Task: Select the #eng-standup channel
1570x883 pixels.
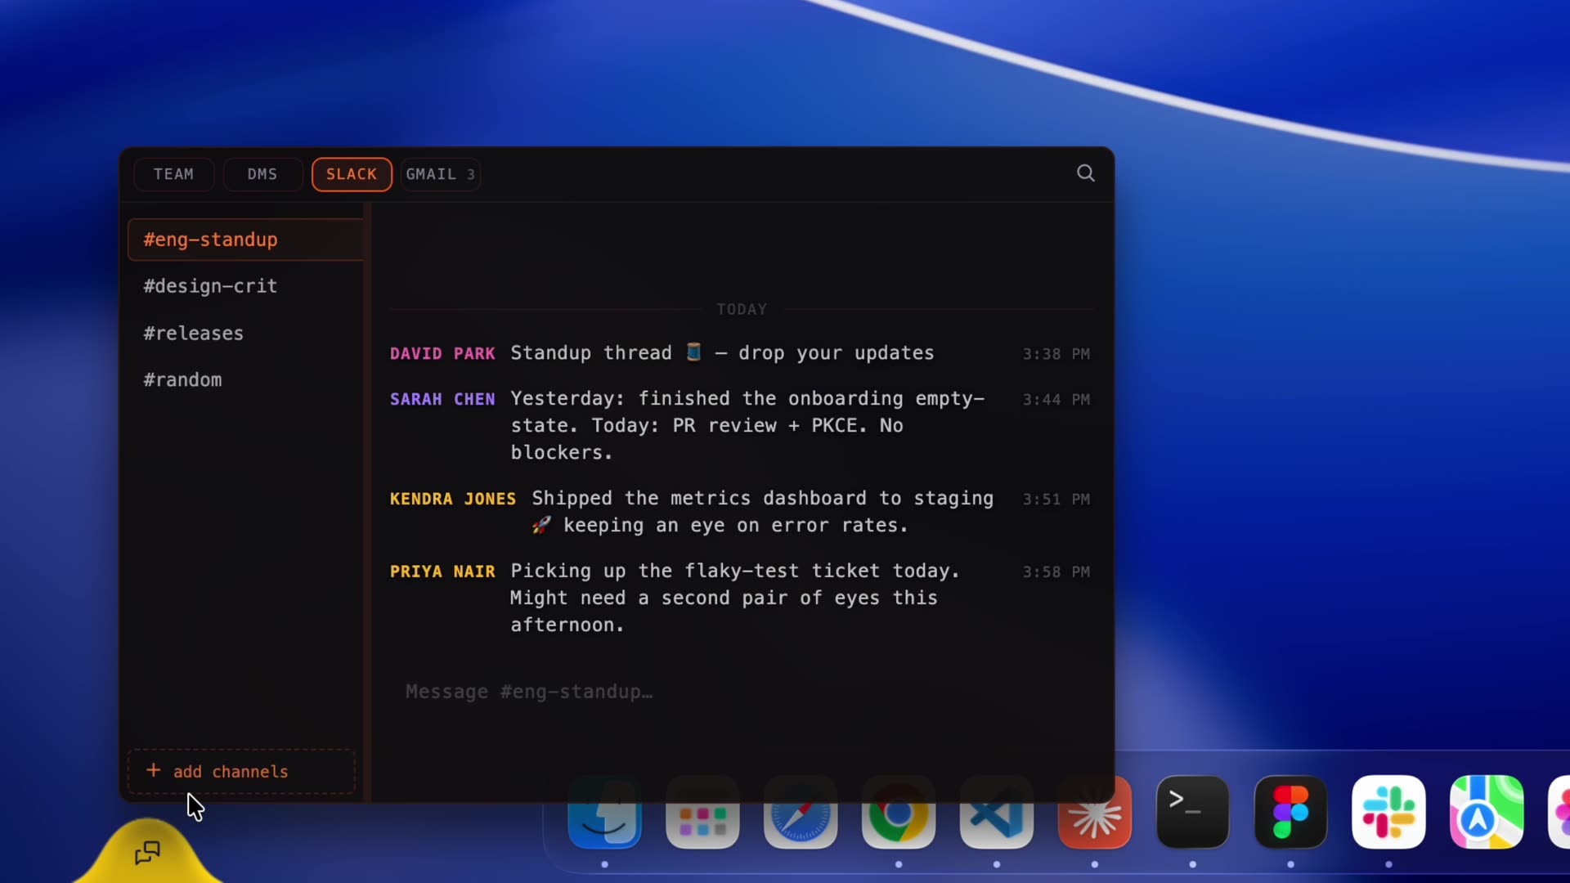Action: [245, 240]
